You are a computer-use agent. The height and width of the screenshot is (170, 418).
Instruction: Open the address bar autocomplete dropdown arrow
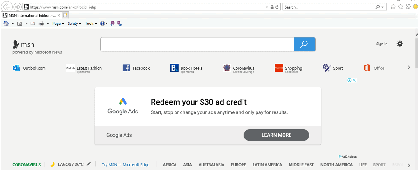point(267,7)
